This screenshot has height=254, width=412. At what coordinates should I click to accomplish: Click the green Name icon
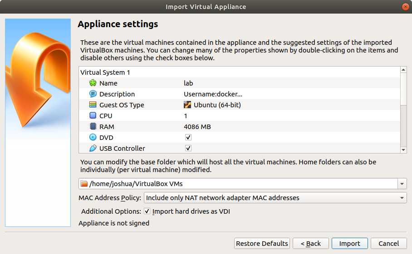coord(93,83)
